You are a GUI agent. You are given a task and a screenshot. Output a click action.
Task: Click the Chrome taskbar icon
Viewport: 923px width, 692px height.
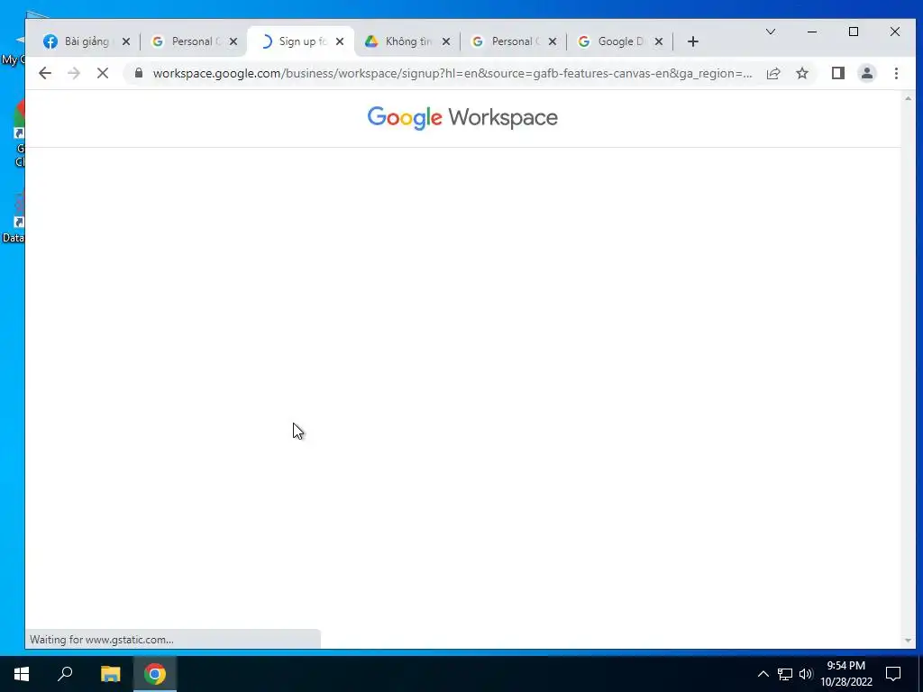[x=155, y=674]
